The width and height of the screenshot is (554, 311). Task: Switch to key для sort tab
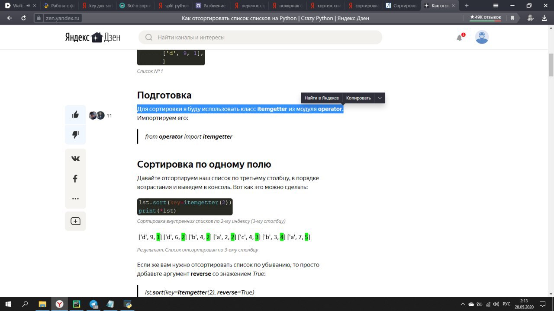coord(97,6)
